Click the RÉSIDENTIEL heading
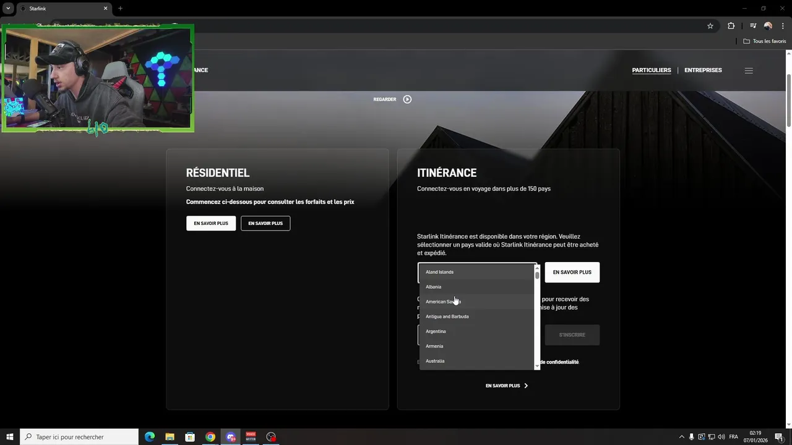 point(218,173)
